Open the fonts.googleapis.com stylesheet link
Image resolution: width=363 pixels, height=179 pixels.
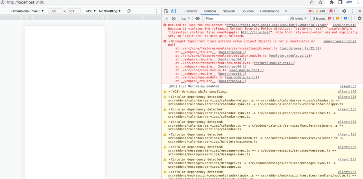(x=276, y=25)
